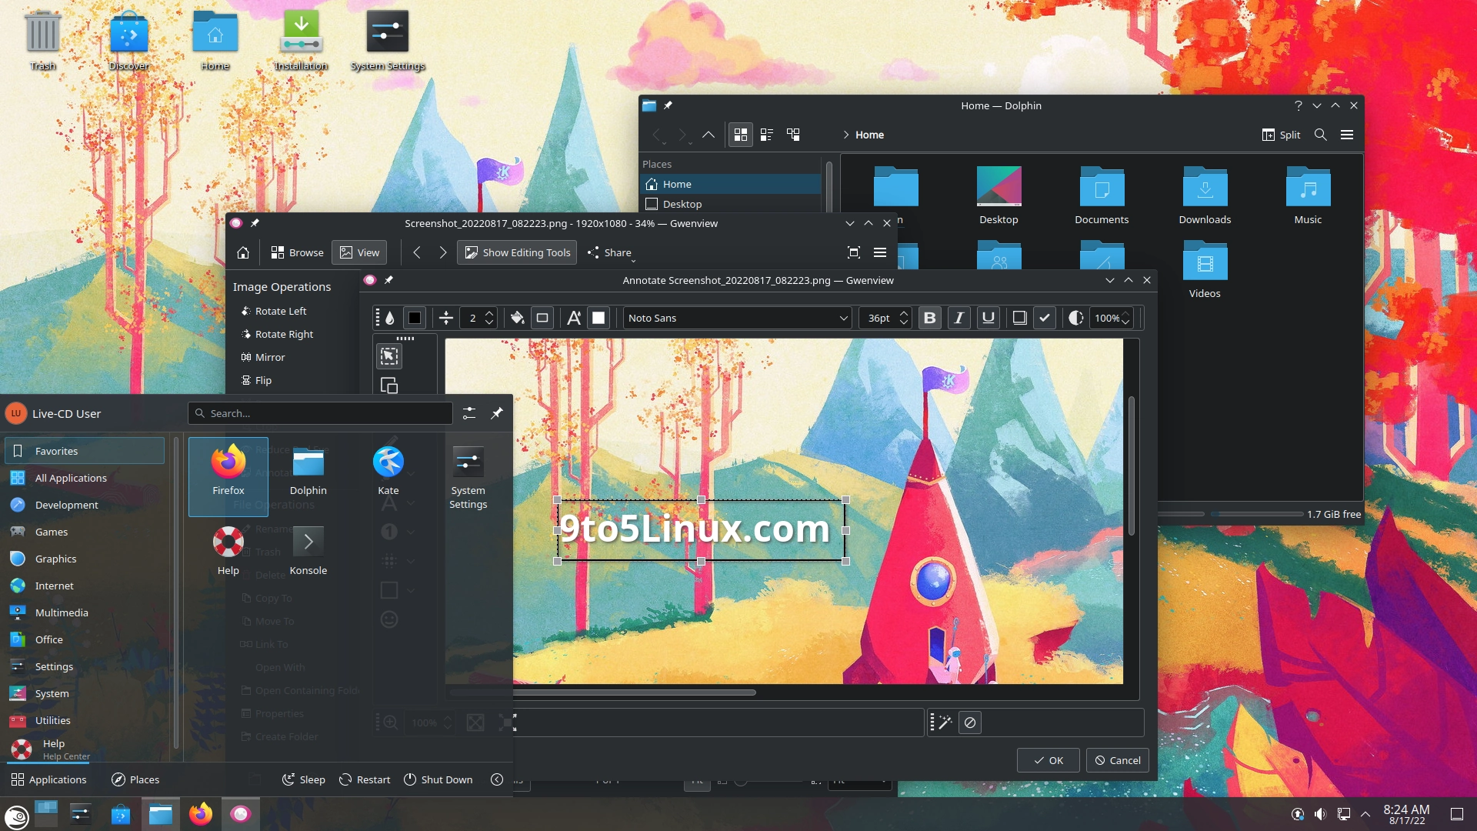Screen dimensions: 1477x831
Task: Increase font size with the 36pt stepper
Action: (903, 313)
